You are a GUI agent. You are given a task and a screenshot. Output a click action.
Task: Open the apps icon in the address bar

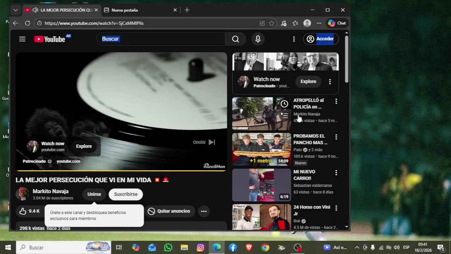pos(262,23)
